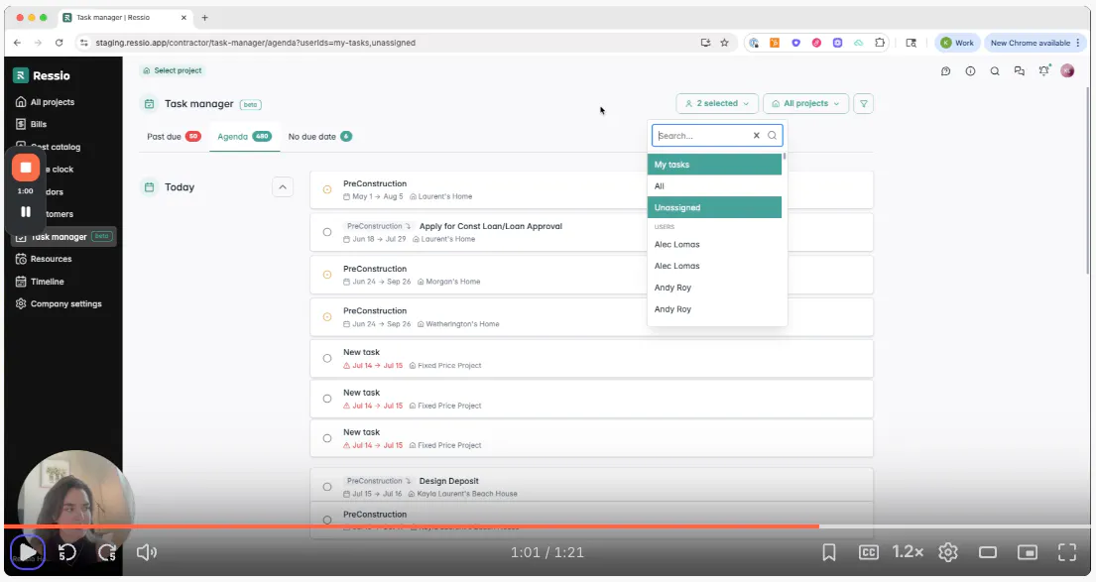This screenshot has width=1096, height=582.
Task: Toggle closed captions
Action: click(868, 552)
